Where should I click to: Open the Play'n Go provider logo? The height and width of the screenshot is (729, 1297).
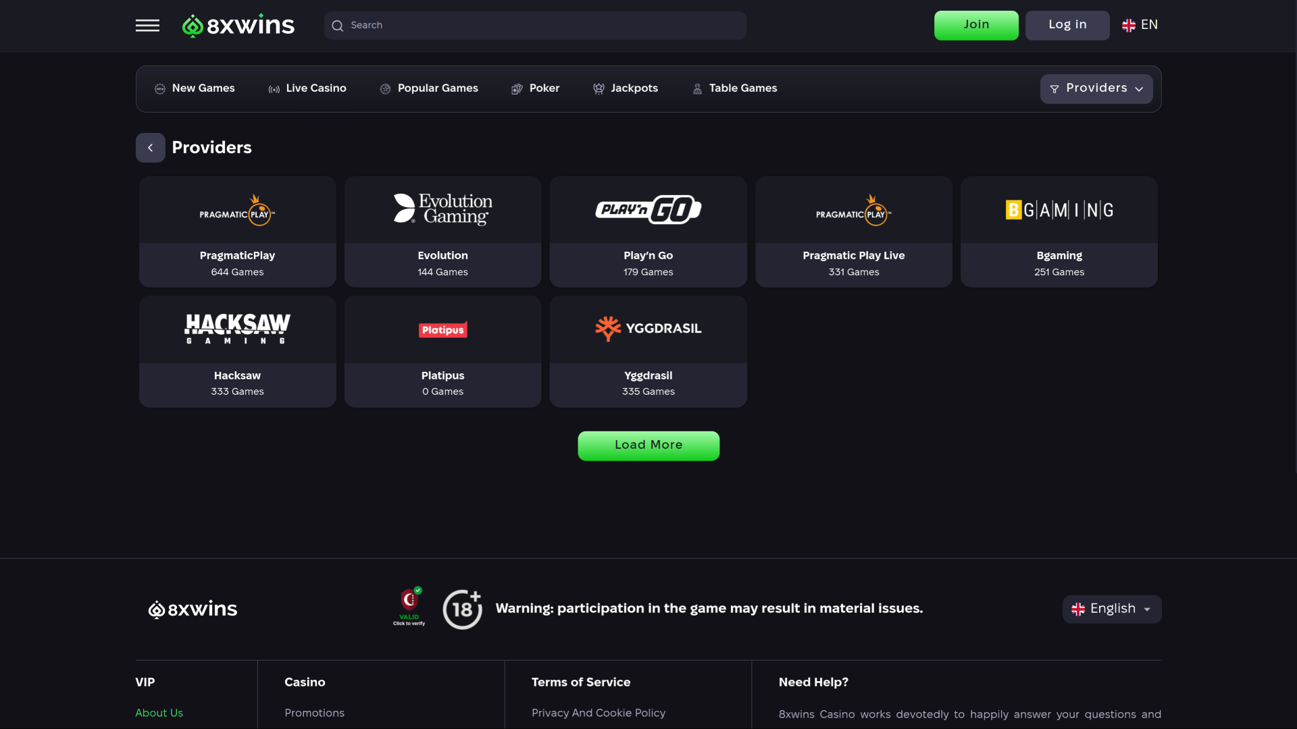648,209
